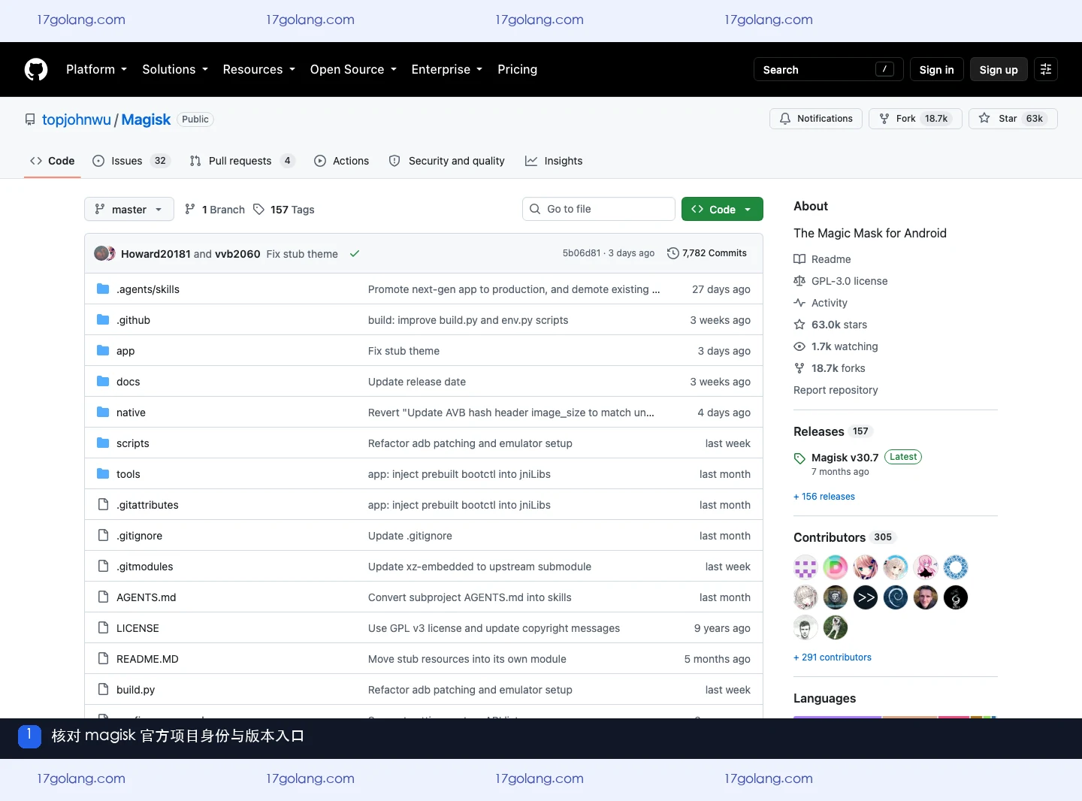
Task: Click the notifications bell icon
Action: tap(785, 119)
